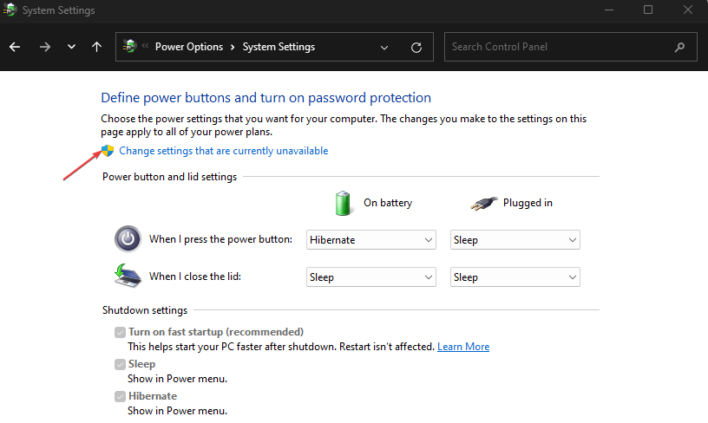Open Change settings that are currently unavailable
The width and height of the screenshot is (708, 423).
click(x=224, y=151)
